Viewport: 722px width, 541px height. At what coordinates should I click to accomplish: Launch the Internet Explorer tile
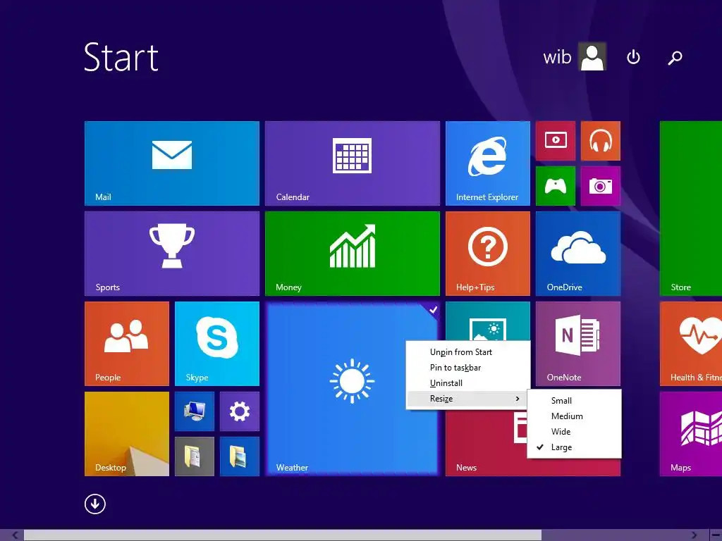tap(488, 163)
